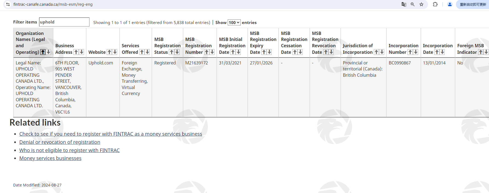The width and height of the screenshot is (489, 193).
Task: Sort Business Address ascending arrow
Action: tap(76, 52)
